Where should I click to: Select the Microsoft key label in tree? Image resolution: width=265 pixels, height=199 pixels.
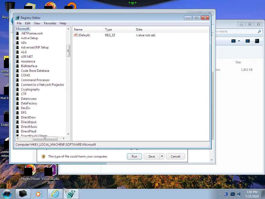click(23, 29)
